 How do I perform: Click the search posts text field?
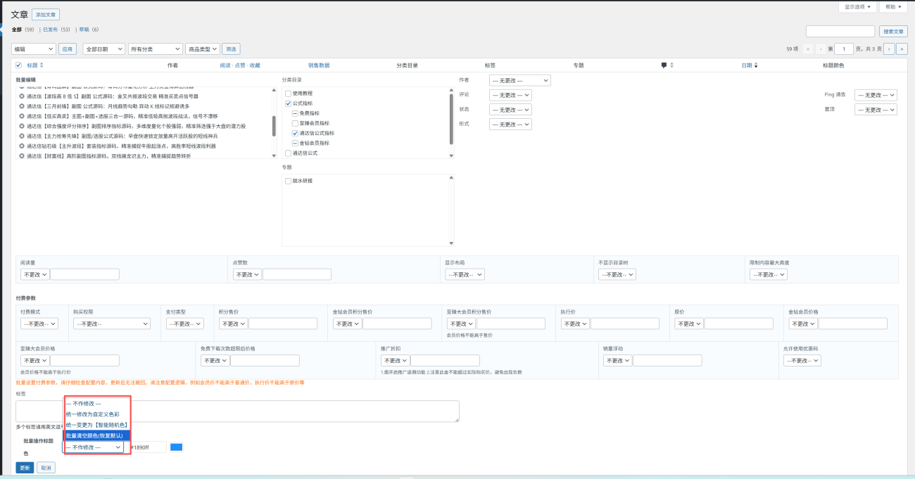[x=840, y=31]
